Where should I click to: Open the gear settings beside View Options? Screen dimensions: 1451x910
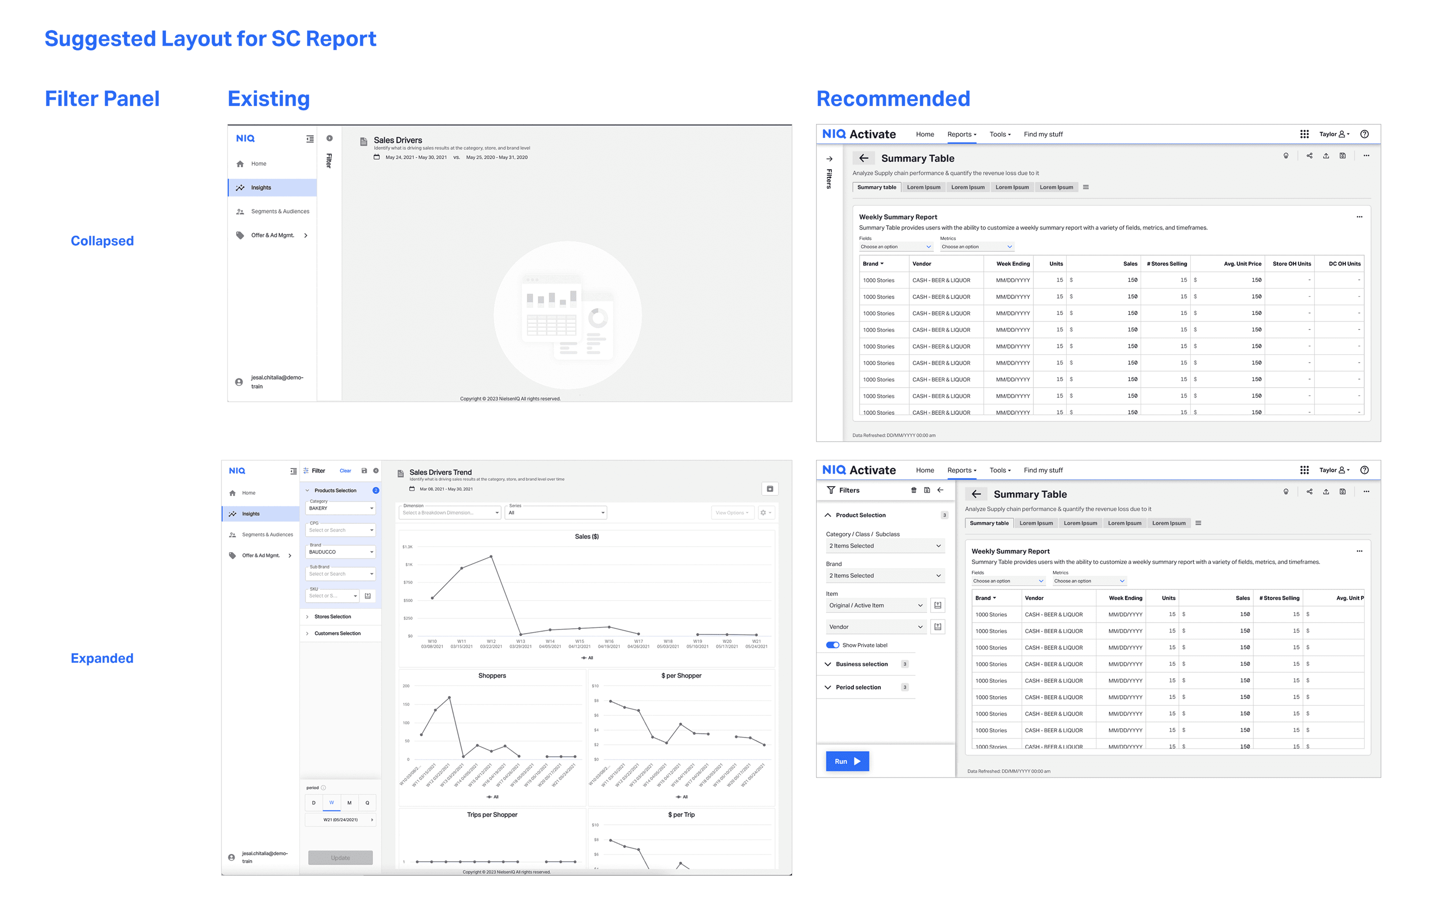765,513
